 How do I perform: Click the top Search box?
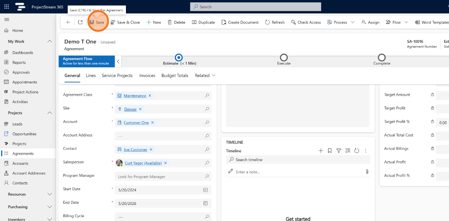tap(255, 7)
